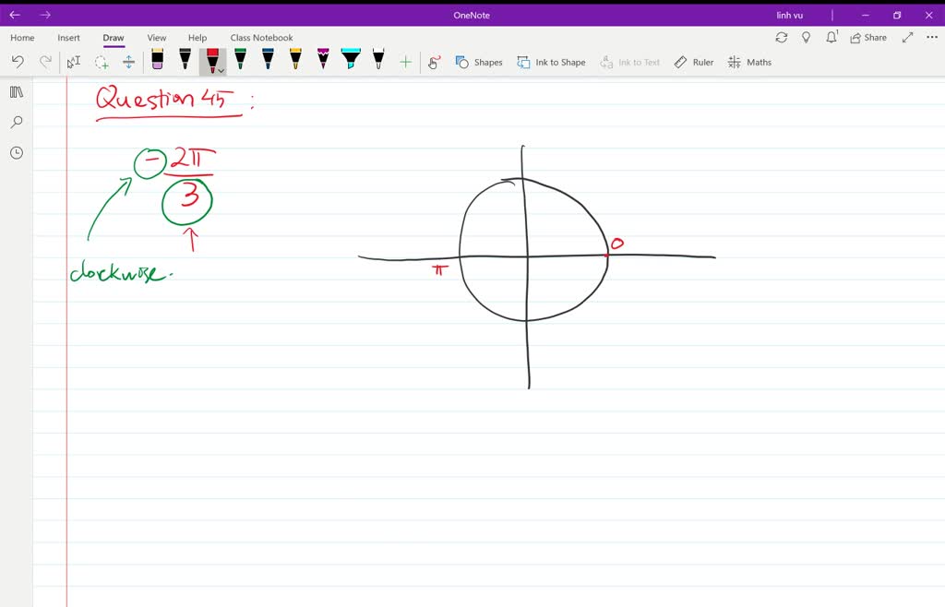Open the Maths assistant
This screenshot has height=607, width=945.
(749, 62)
